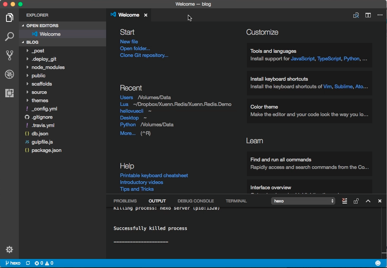Expand the .deploy_git folder
Image resolution: width=387 pixels, height=268 pixels.
[x=62, y=59]
